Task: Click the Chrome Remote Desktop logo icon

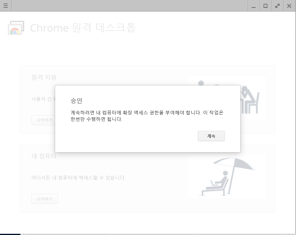Action: tap(16, 28)
